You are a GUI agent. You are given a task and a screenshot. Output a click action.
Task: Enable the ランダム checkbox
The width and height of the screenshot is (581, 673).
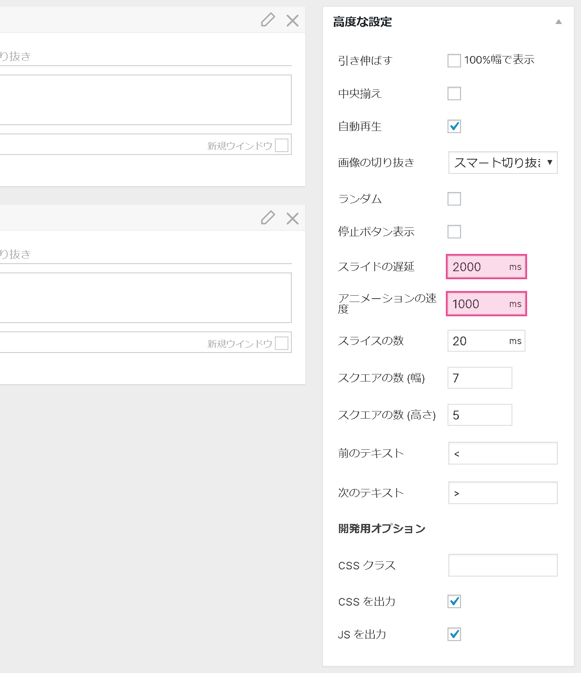(x=454, y=199)
